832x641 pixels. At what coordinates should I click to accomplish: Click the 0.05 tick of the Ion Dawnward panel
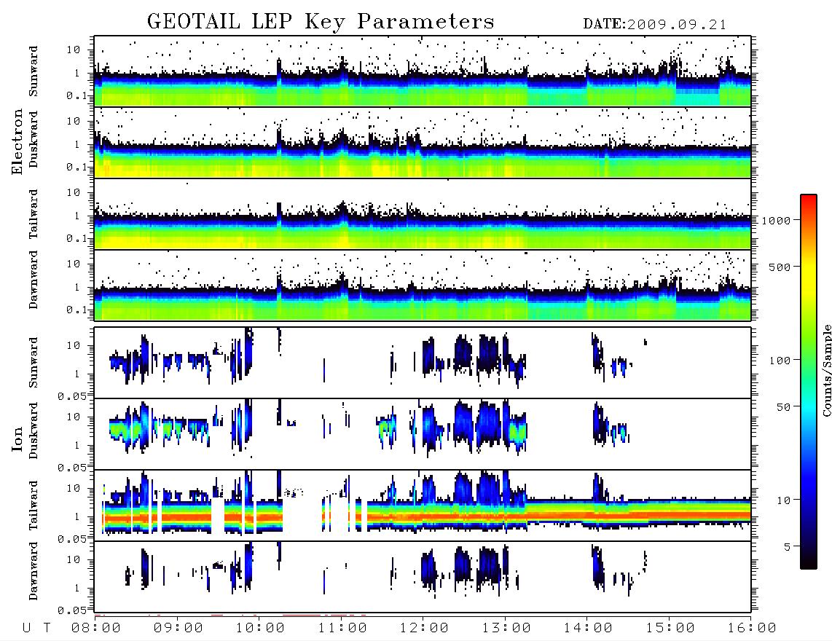click(72, 610)
